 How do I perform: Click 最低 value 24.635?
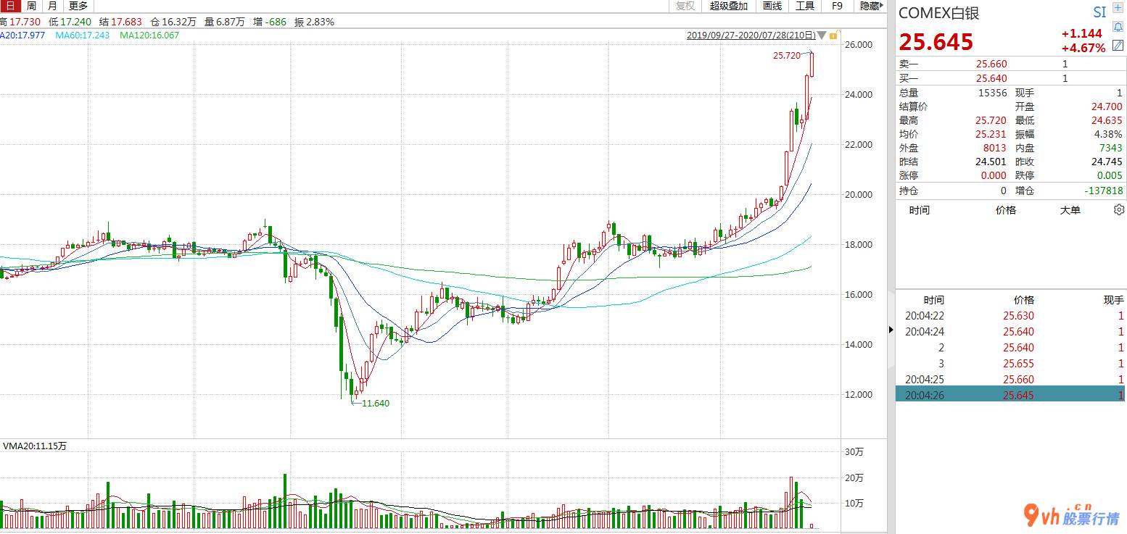(1107, 120)
